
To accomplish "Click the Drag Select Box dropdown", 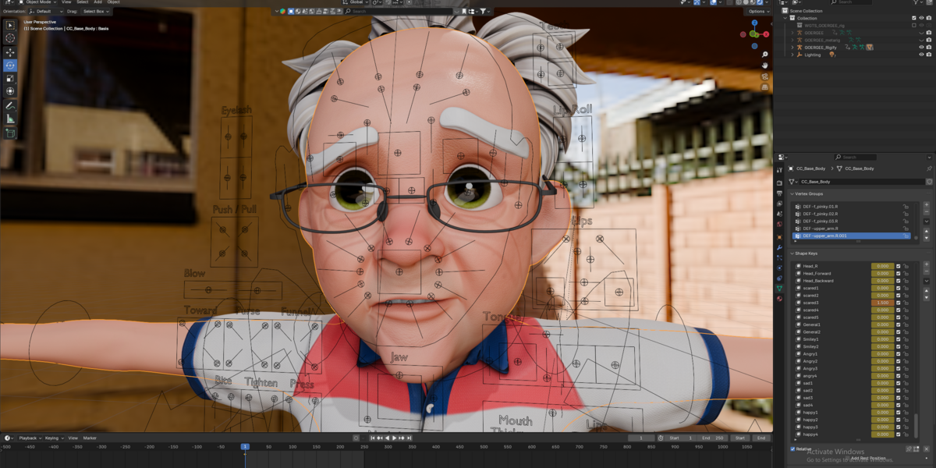I will [x=97, y=12].
